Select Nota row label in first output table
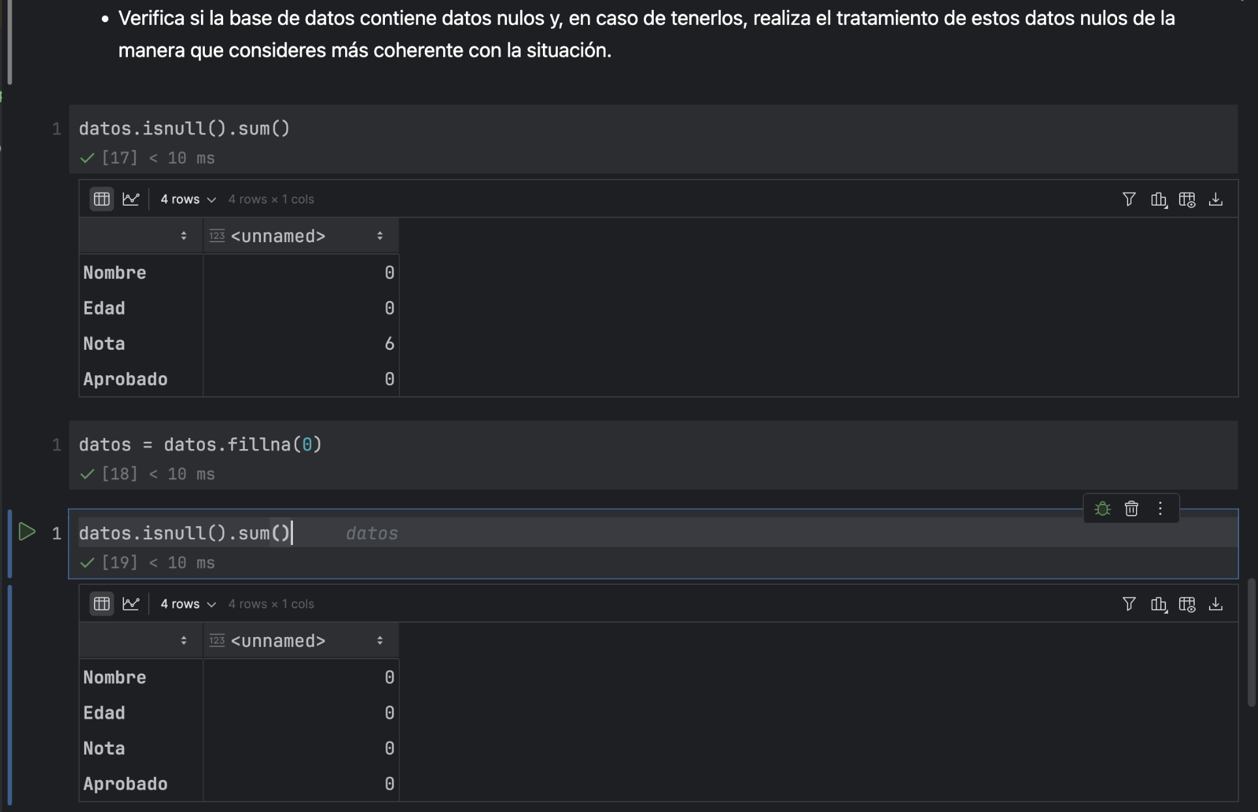 pos(104,343)
